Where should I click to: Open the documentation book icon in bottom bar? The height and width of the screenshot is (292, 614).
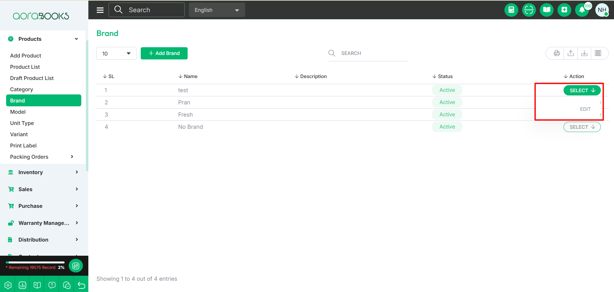pos(37,285)
